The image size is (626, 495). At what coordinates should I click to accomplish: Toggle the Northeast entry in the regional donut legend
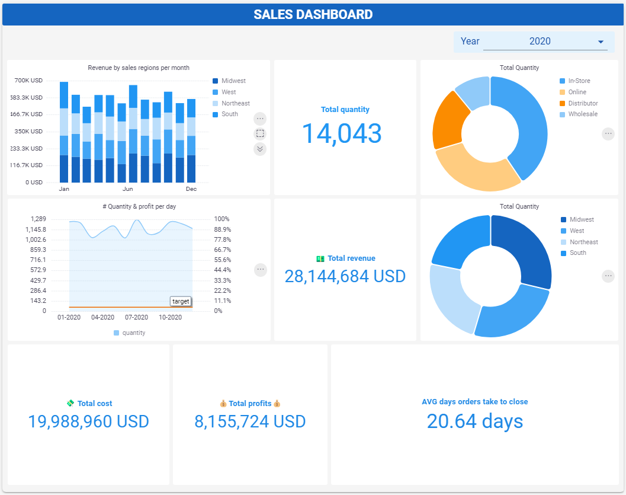point(583,242)
